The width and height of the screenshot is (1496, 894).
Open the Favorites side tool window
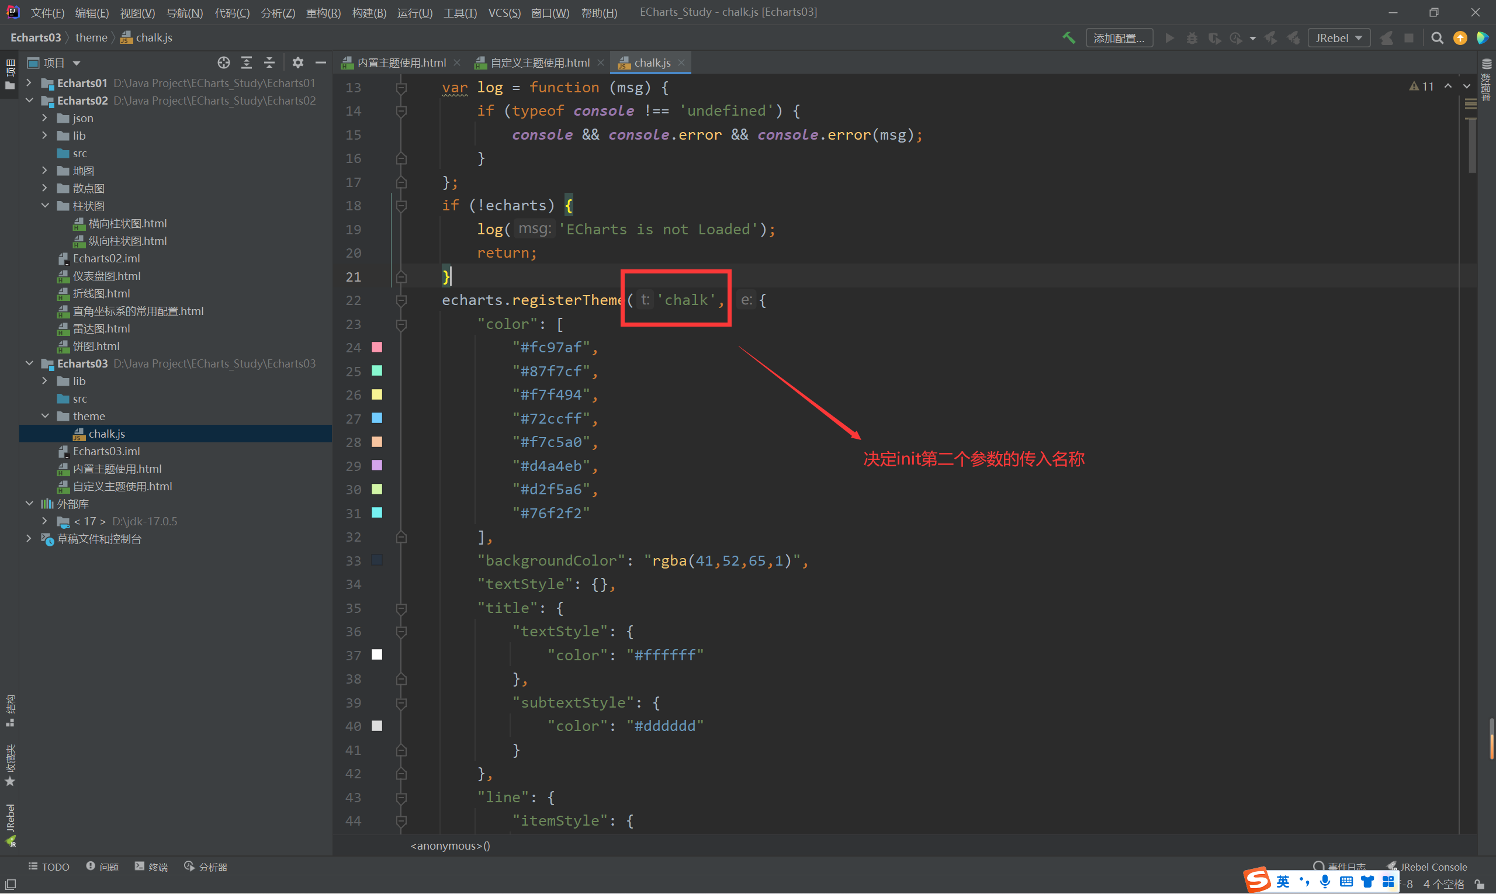point(9,765)
